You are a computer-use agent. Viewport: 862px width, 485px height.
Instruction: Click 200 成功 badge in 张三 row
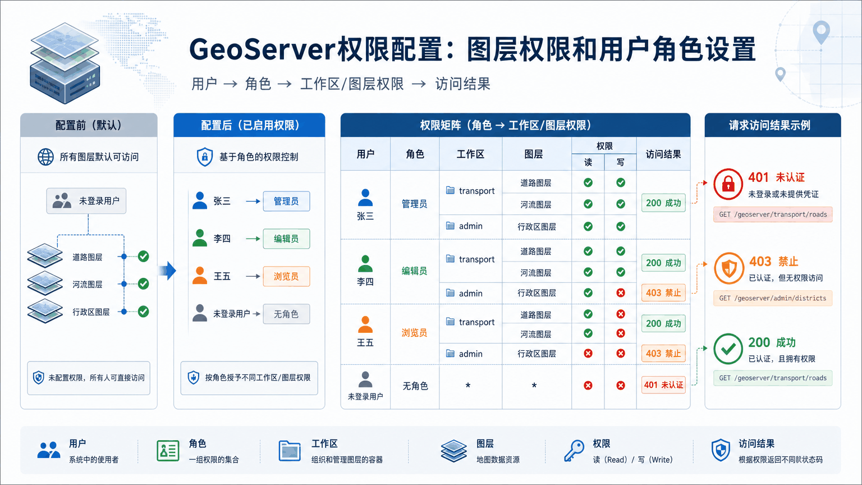coord(663,203)
